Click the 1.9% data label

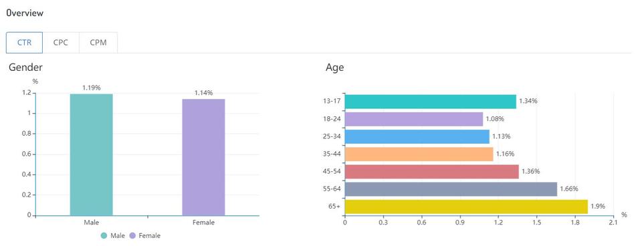[598, 207]
